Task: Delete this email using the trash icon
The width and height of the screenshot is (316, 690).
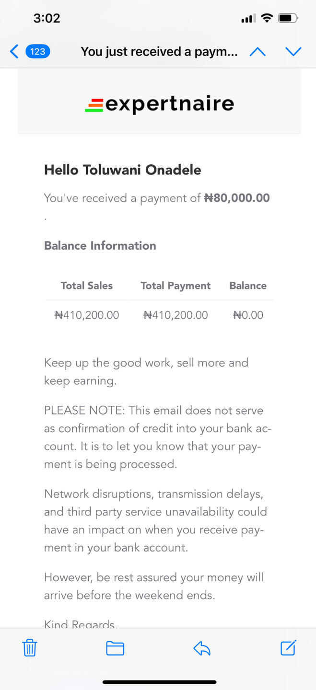Action: coord(30,648)
